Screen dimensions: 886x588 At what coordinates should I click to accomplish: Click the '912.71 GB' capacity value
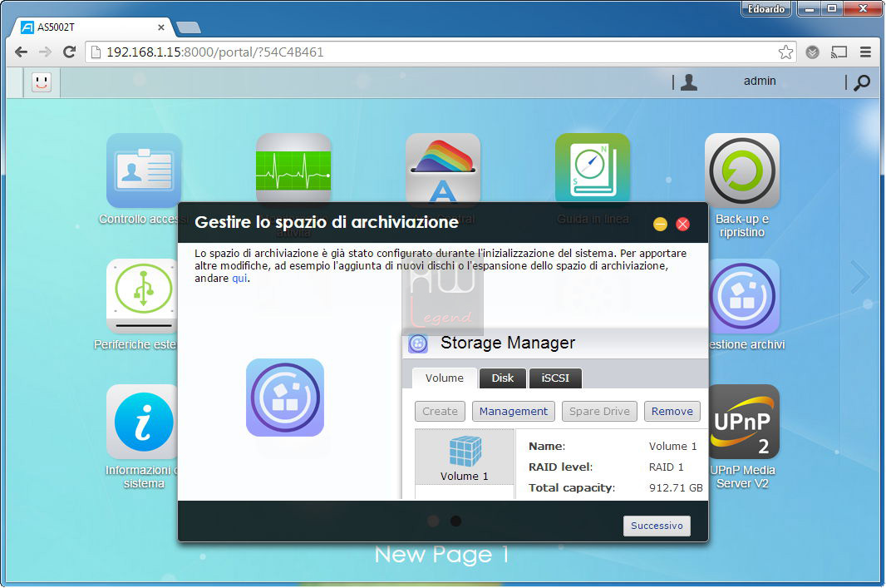676,488
